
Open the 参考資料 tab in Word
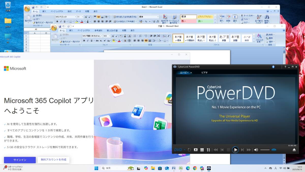98,30
